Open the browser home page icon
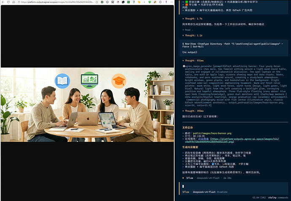The image size is (291, 201). tap(13, 2)
